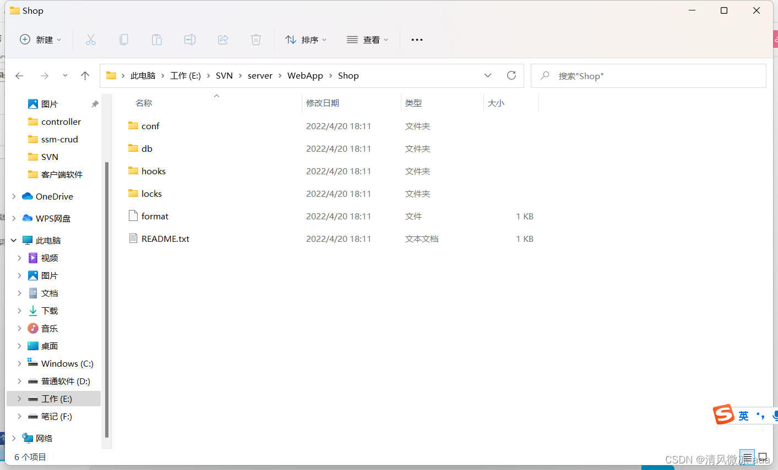
Task: Expand the 工作 (E:) tree node
Action: point(19,399)
